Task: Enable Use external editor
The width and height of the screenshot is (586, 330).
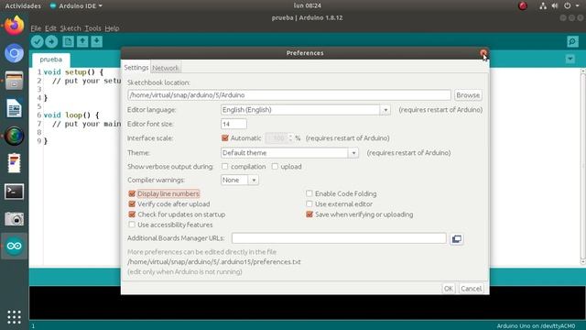Action: tap(309, 204)
